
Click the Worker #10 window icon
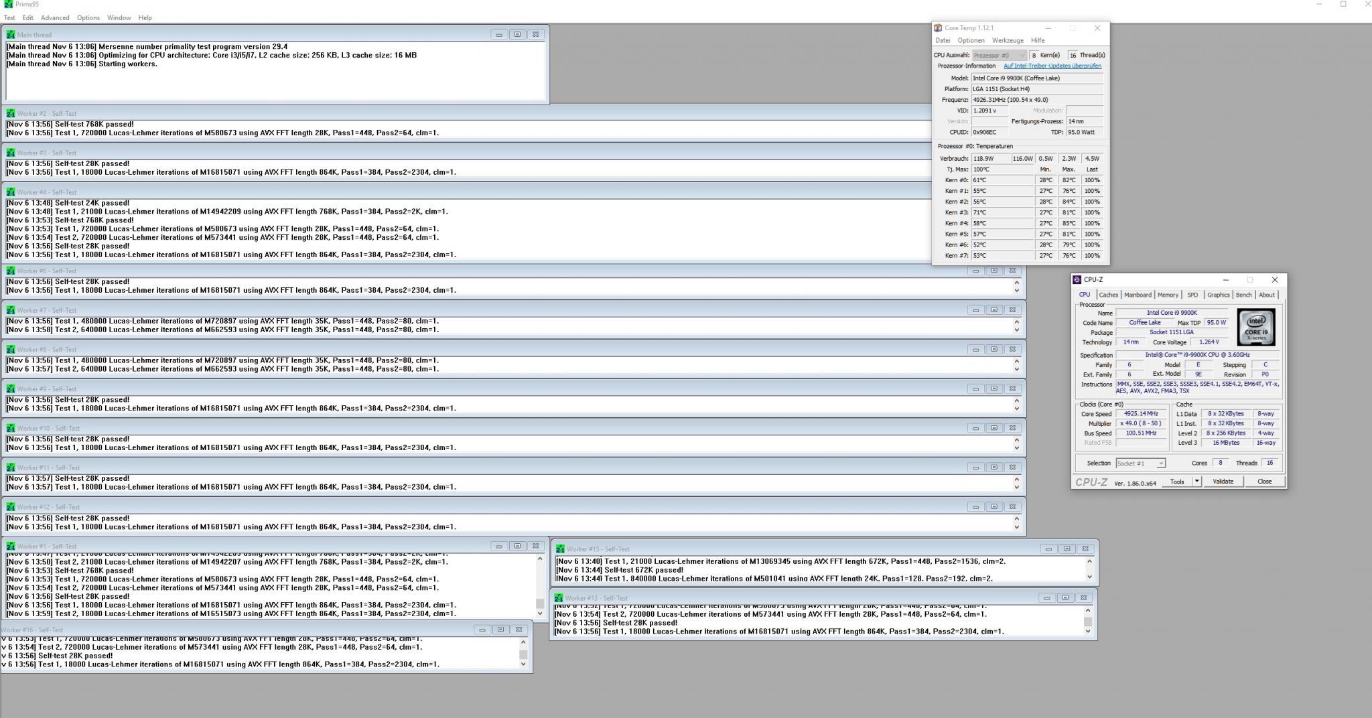[11, 428]
